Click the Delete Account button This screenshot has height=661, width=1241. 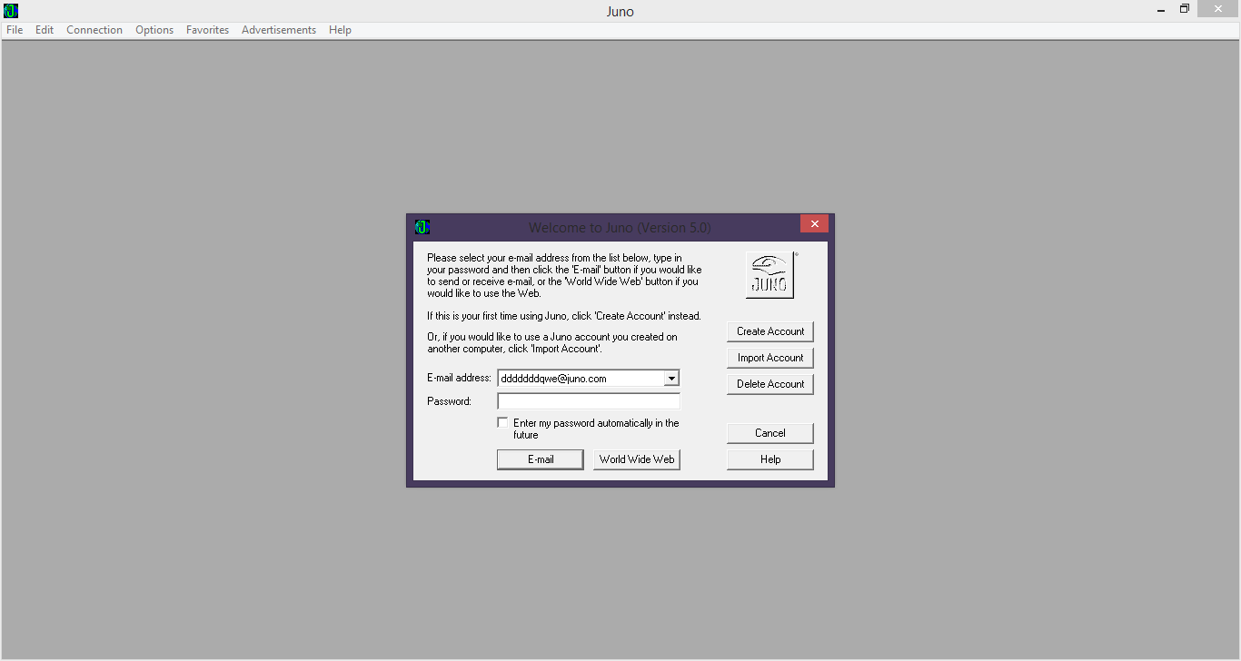click(769, 384)
